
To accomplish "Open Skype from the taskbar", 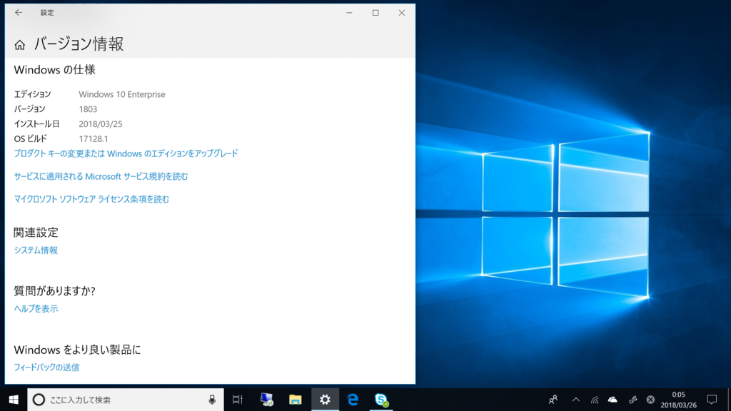I will 381,400.
